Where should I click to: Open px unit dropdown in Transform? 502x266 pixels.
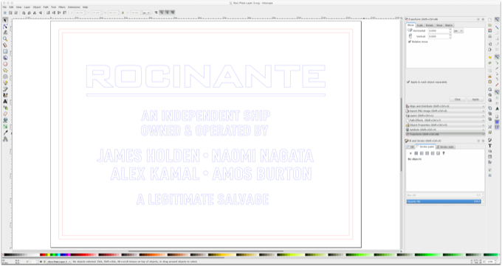458,31
